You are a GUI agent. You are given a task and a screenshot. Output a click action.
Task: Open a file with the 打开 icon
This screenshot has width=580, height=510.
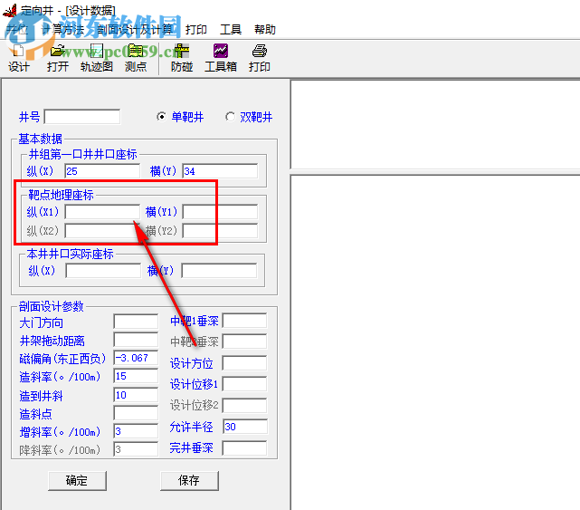pos(58,58)
